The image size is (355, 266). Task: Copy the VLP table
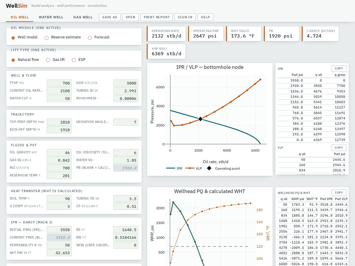339,148
